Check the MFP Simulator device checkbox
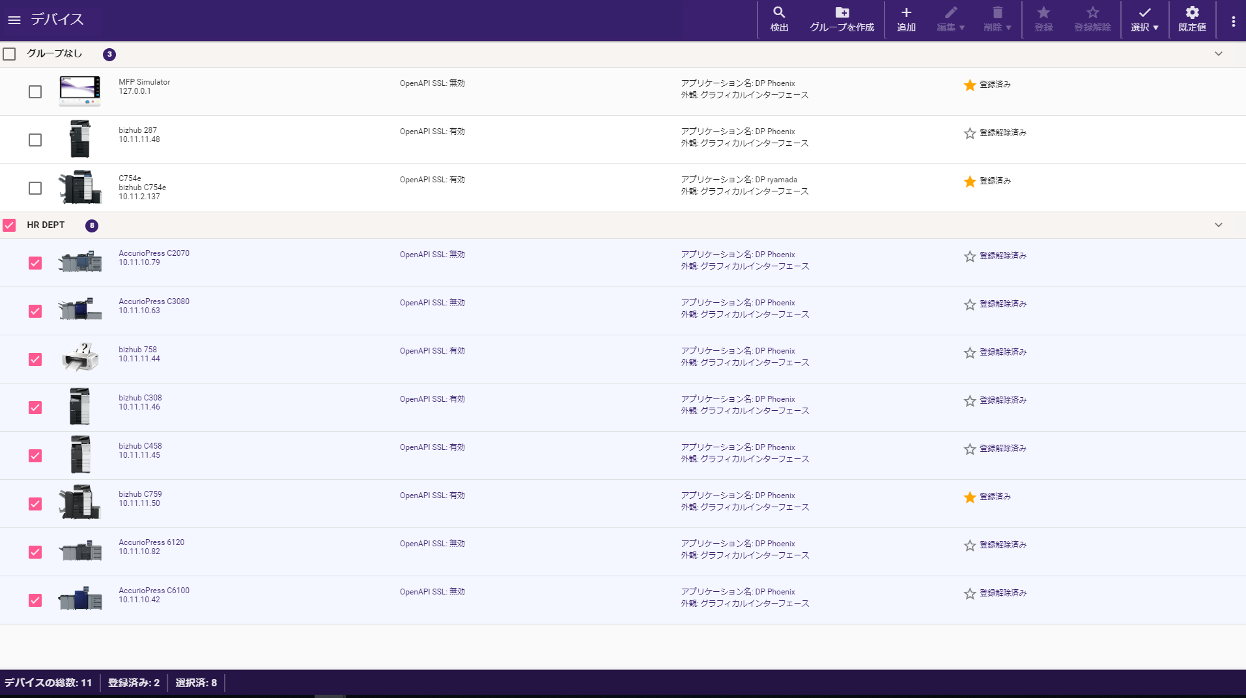 click(x=35, y=92)
